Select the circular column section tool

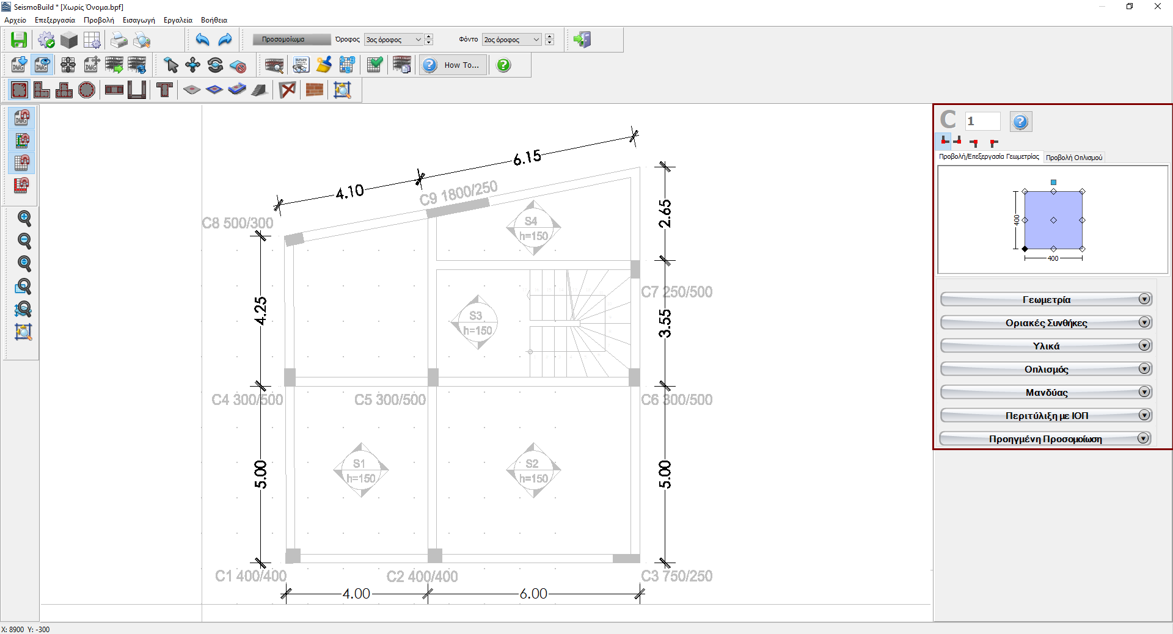tap(87, 90)
